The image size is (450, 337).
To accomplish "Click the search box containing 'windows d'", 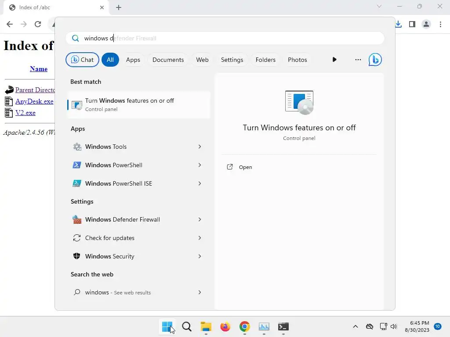I will coord(225,38).
